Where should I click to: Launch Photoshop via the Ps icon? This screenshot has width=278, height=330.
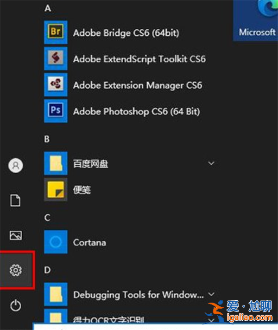[x=56, y=111]
